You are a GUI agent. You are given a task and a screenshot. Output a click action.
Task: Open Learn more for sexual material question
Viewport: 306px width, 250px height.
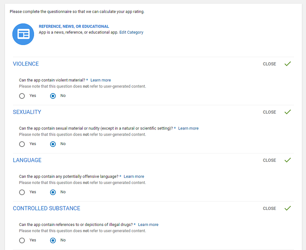click(188, 128)
